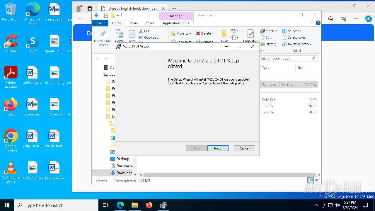Click the Cut ribbon command
The width and height of the screenshot is (375, 211).
click(x=144, y=31)
